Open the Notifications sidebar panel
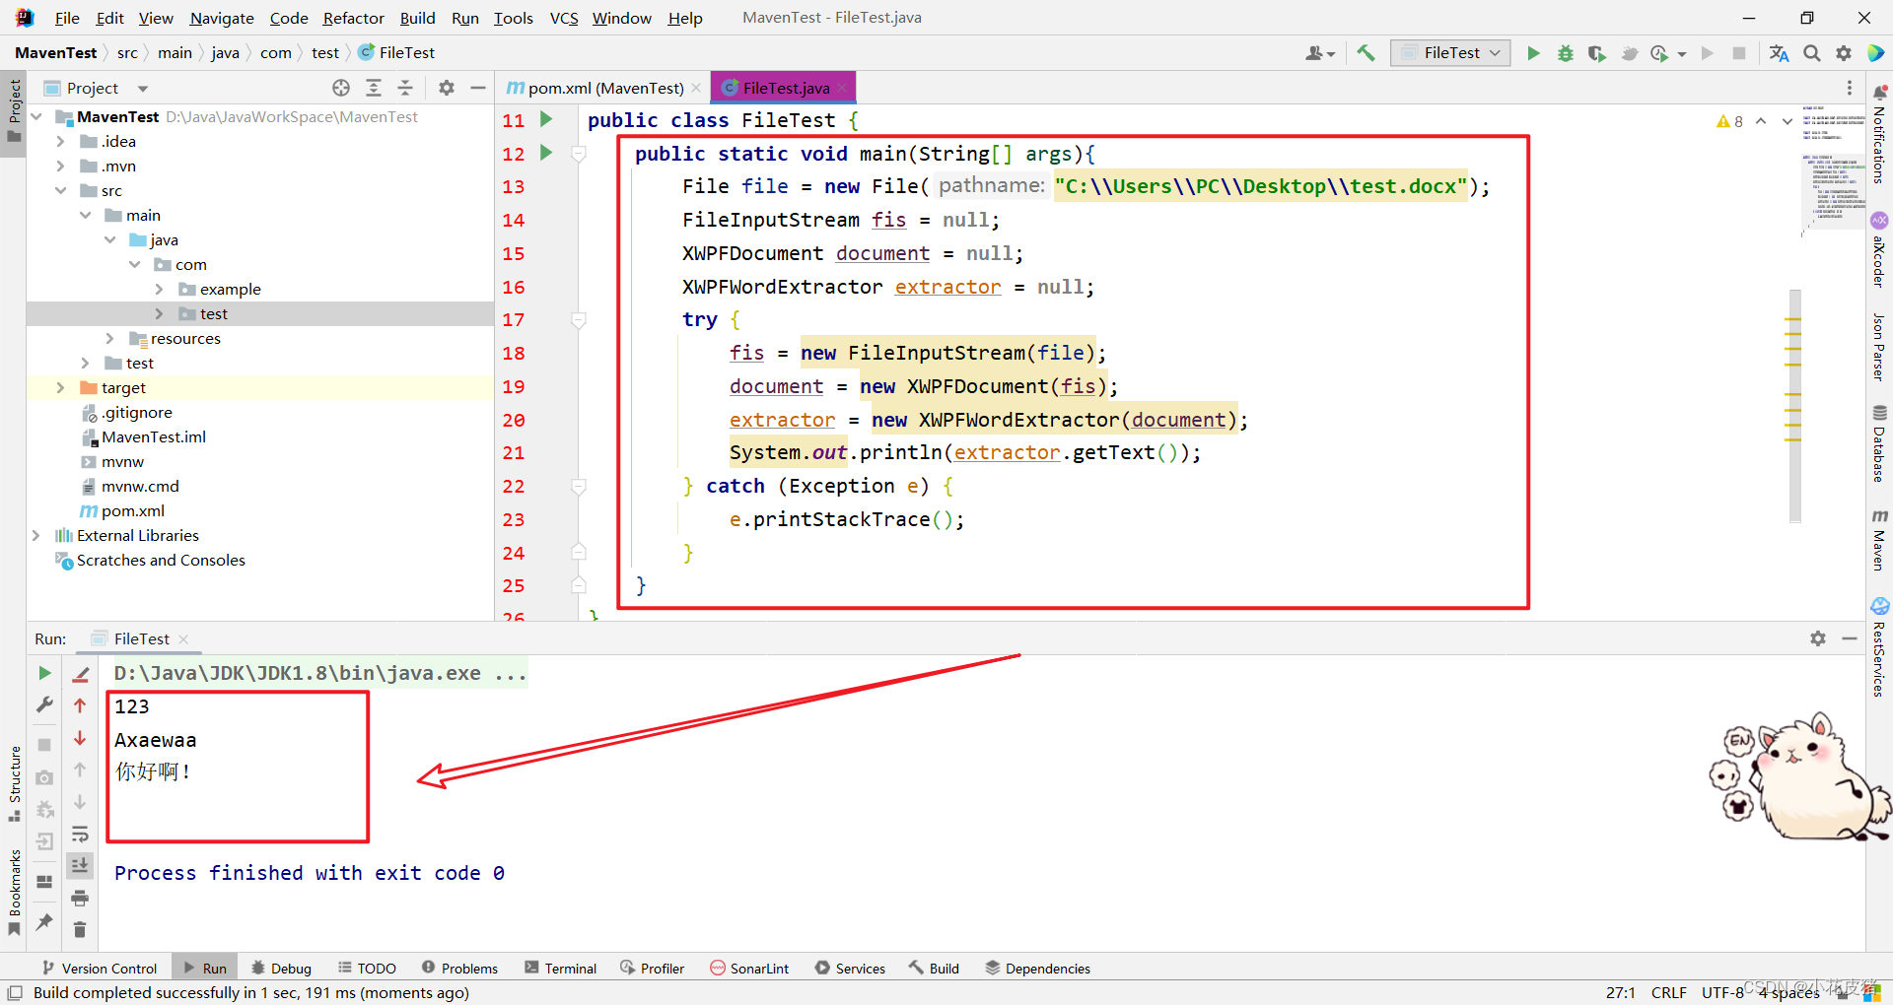1893x1005 pixels. click(1879, 134)
